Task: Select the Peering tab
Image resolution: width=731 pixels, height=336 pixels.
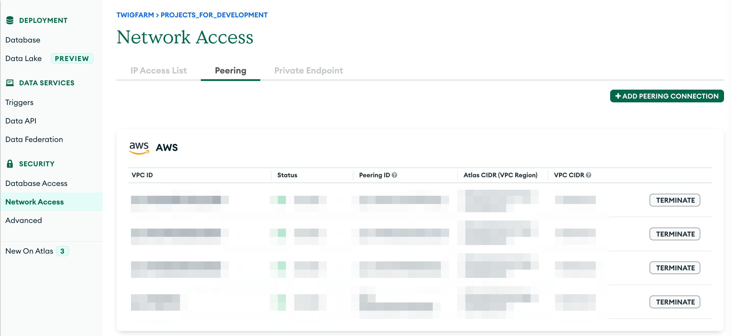Action: coord(230,71)
